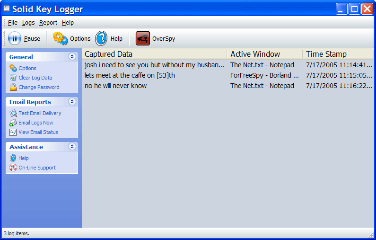The image size is (376, 240).
Task: Maximize the Solid Key Logger window
Action: [x=354, y=9]
